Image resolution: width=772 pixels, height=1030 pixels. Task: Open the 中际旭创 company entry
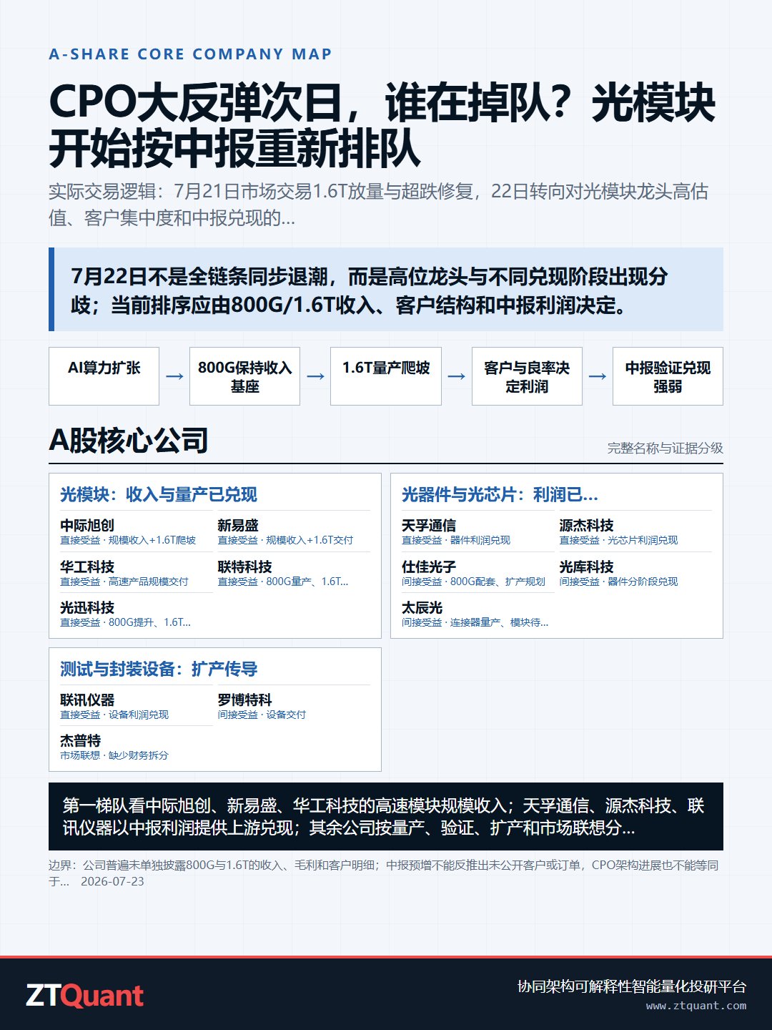136,531
